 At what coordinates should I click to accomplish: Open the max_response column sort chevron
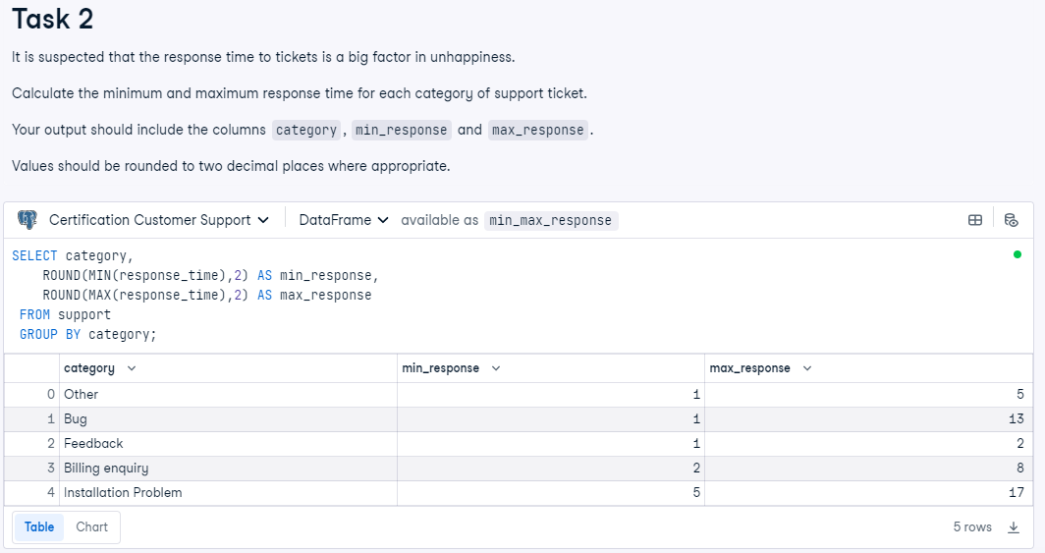tap(807, 368)
